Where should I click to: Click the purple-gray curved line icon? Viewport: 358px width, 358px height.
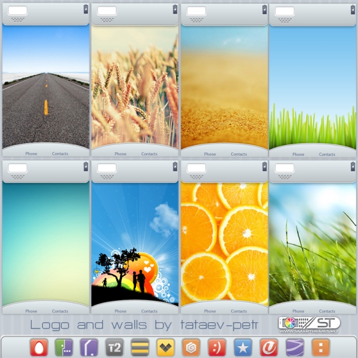pos(89,347)
